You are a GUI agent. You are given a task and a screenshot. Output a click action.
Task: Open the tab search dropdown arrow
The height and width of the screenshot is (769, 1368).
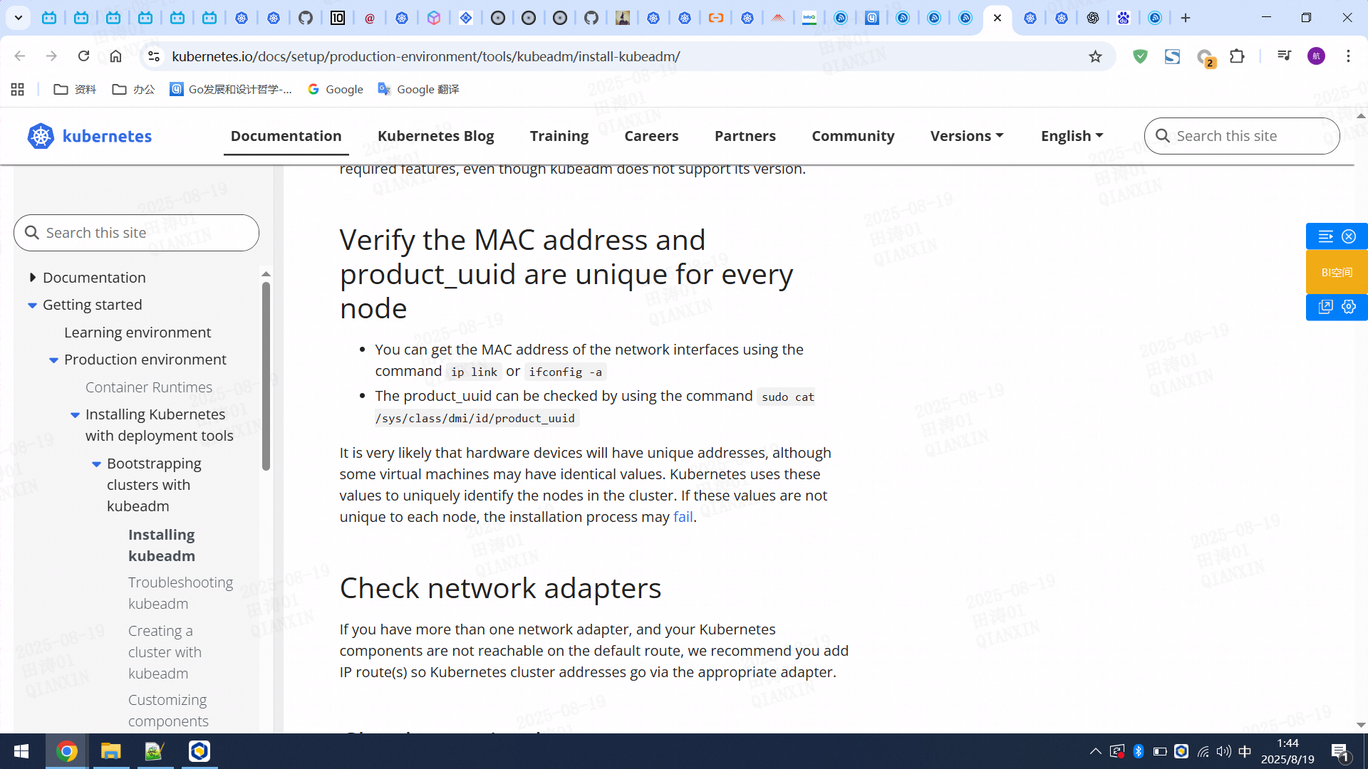tap(19, 18)
